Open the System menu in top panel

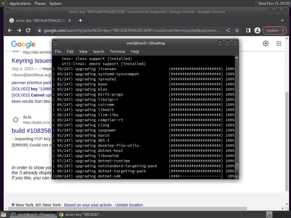[55, 3]
